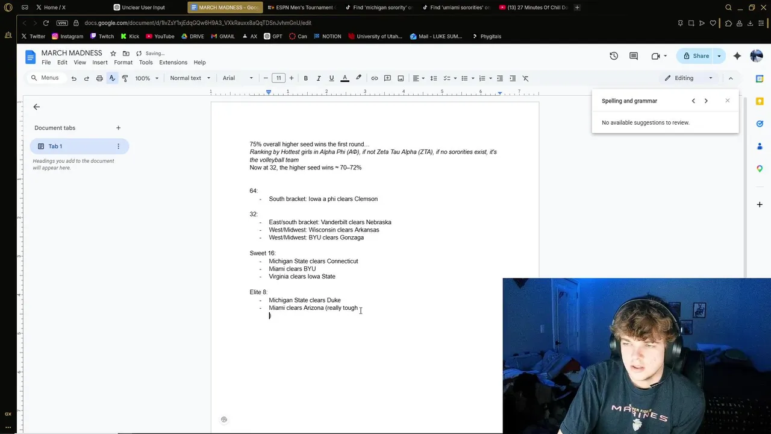This screenshot has width=771, height=434.
Task: Click the Clear formatting icon
Action: click(525, 78)
